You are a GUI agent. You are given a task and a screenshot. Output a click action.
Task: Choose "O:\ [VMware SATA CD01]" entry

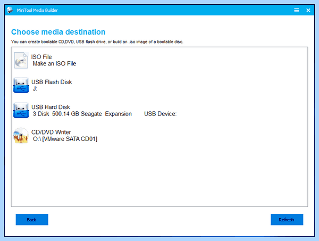click(x=65, y=139)
